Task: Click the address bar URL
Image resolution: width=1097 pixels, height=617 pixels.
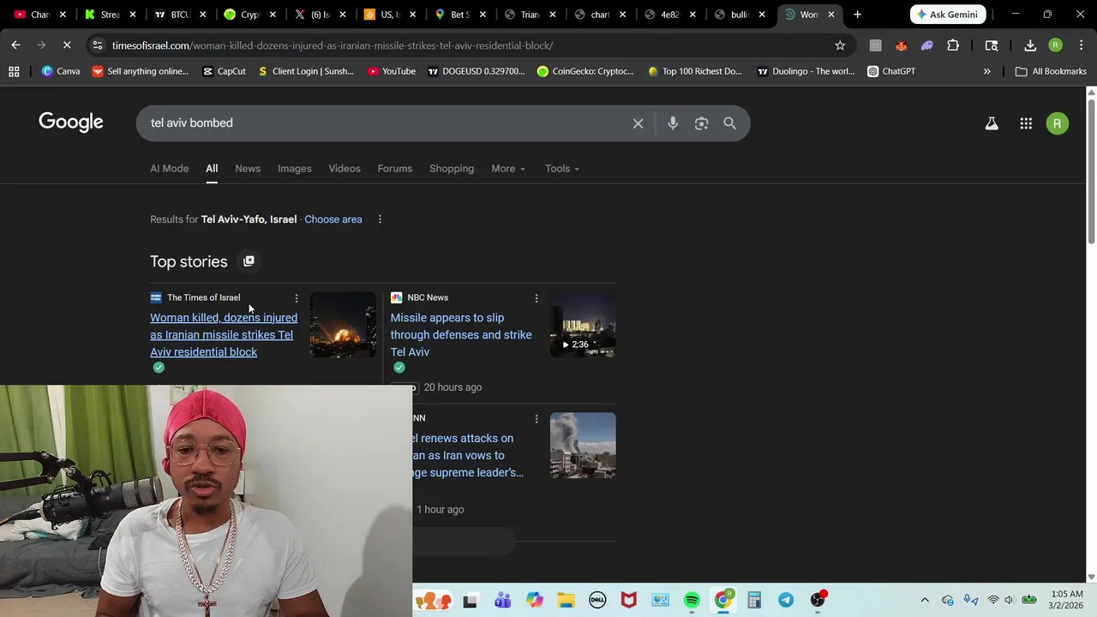Action: click(333, 45)
